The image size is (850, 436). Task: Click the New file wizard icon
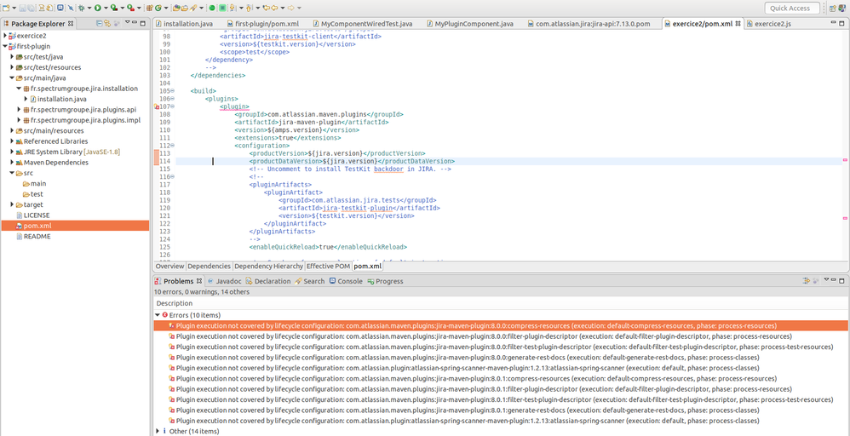tap(6, 8)
